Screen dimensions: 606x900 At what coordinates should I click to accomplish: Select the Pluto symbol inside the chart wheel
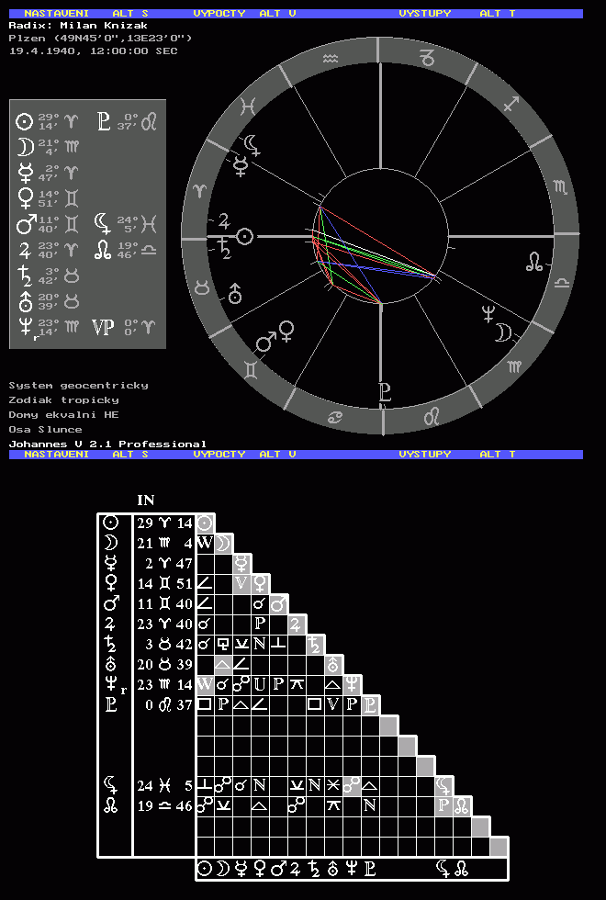[384, 392]
